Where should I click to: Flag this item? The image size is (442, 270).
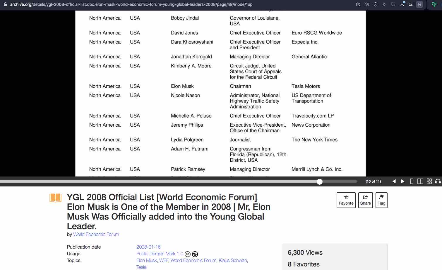click(381, 200)
